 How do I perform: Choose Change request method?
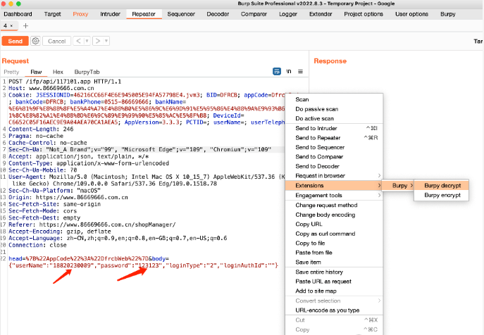pyautogui.click(x=334, y=205)
